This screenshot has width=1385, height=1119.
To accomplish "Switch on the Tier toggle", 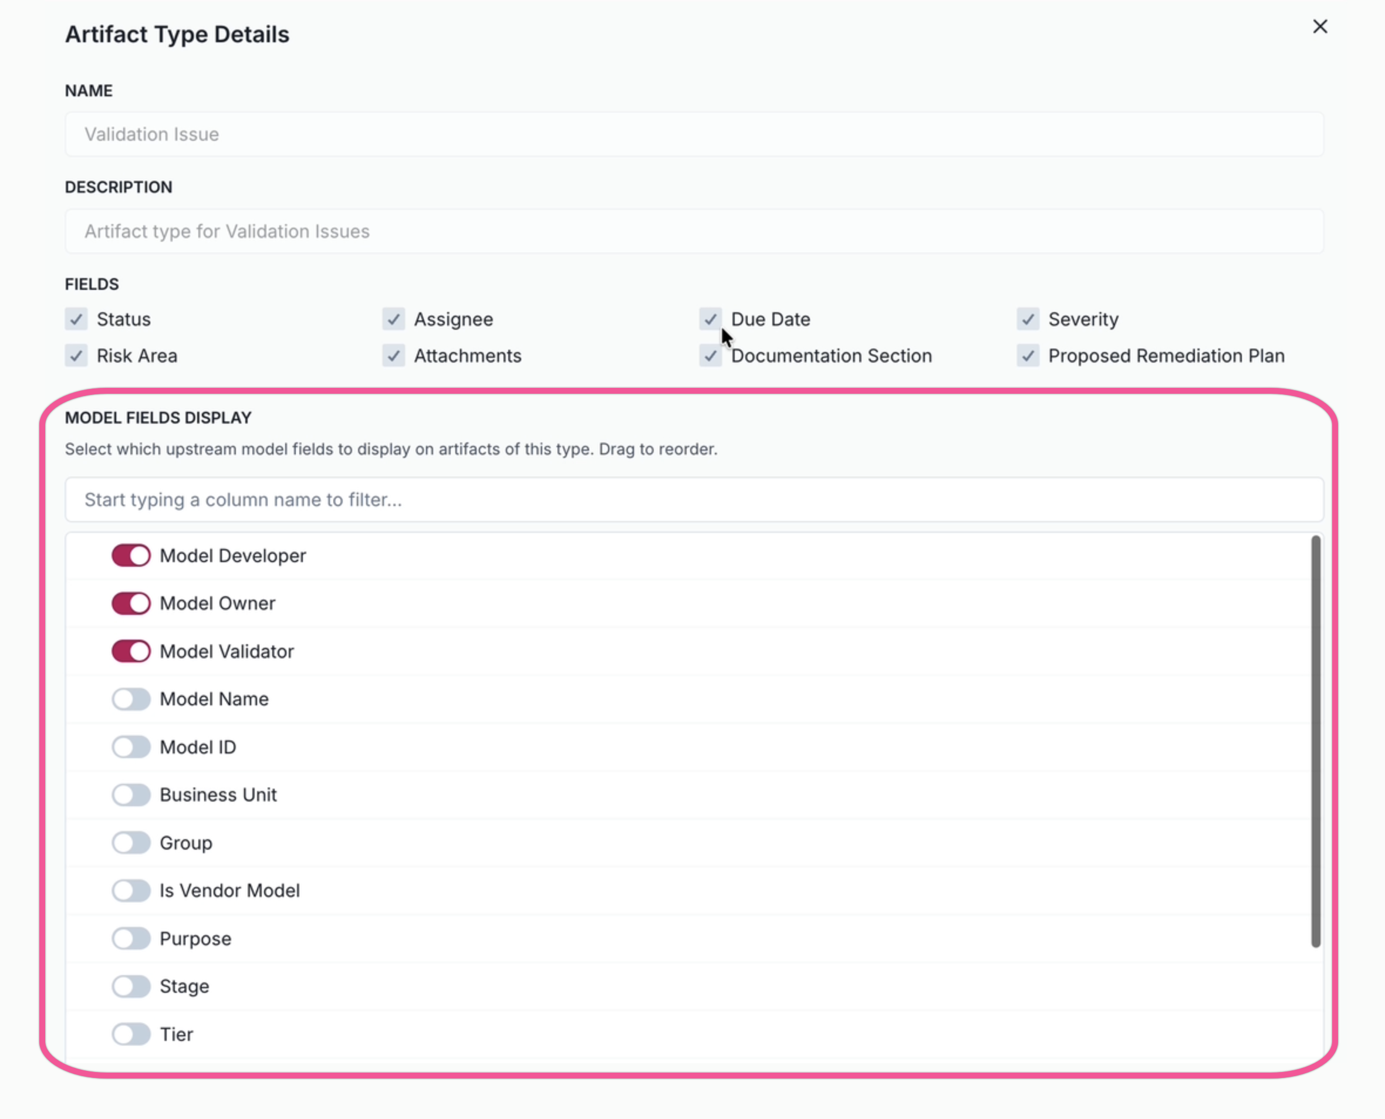I will (131, 1035).
